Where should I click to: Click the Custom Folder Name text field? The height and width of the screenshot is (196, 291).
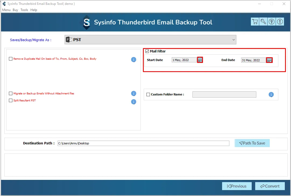[225, 94]
